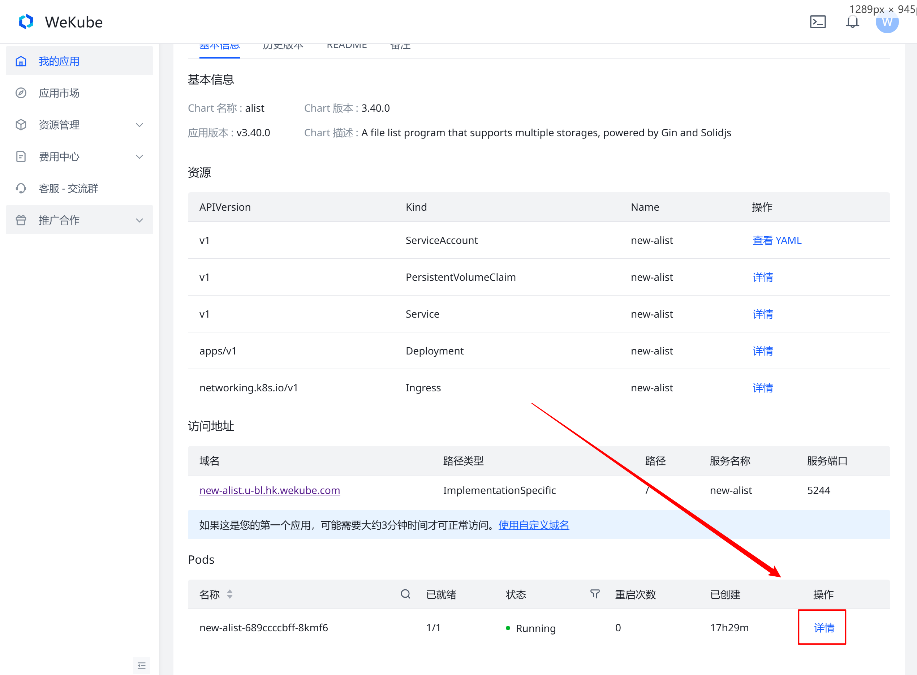Screen dimensions: 917x675
Task: Open the terminal console icon
Action: click(x=818, y=22)
